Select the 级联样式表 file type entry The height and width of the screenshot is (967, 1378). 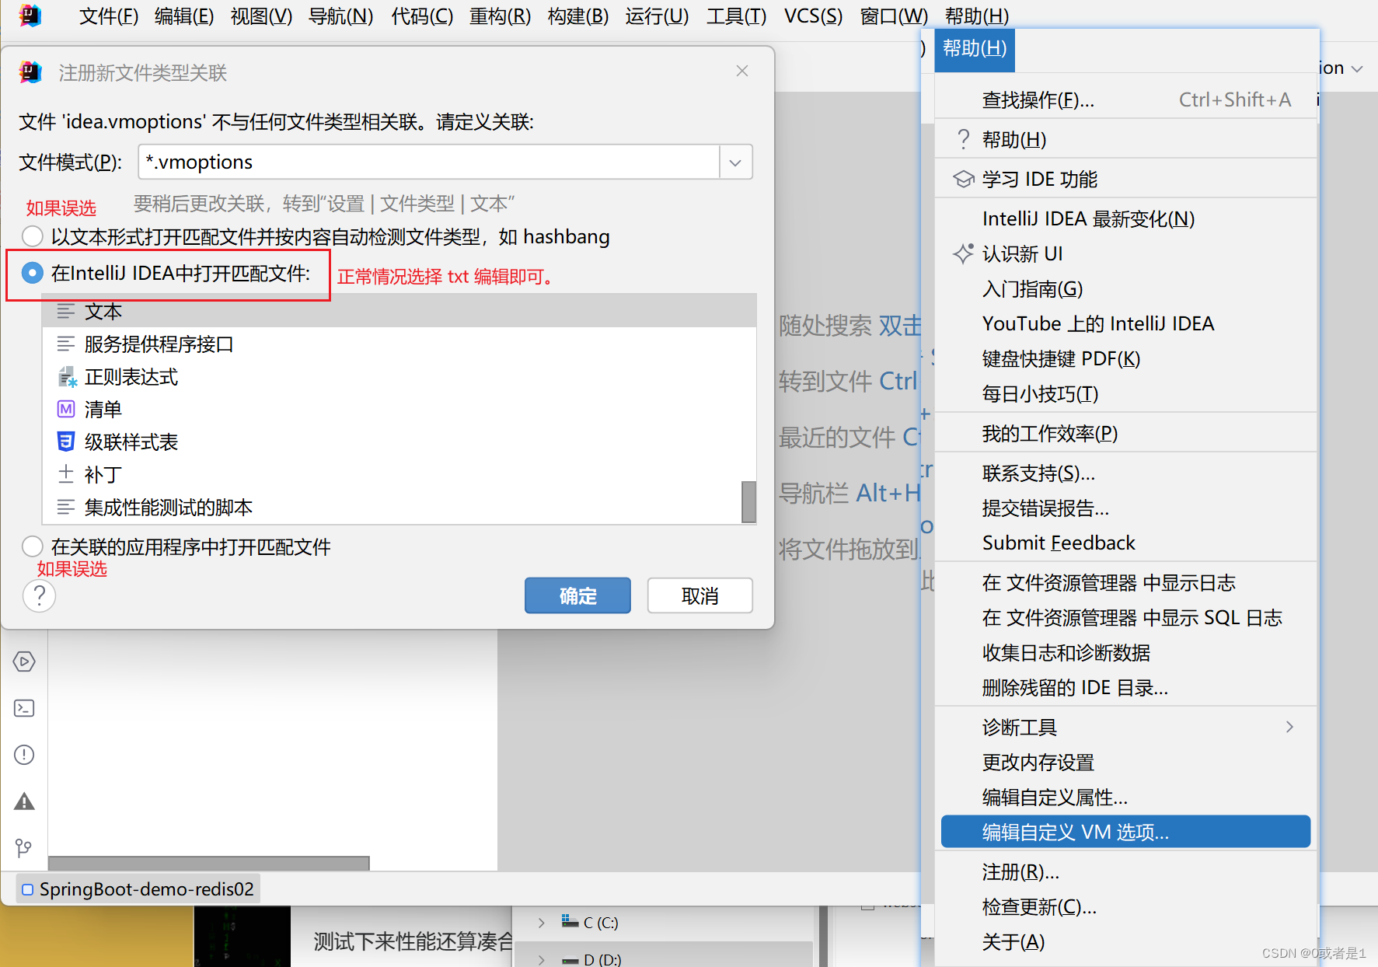(x=131, y=442)
